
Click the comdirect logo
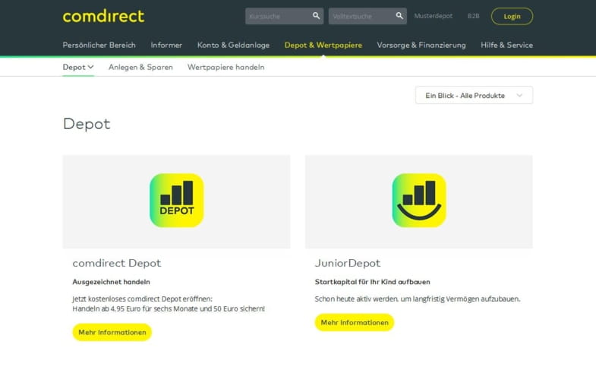point(103,17)
